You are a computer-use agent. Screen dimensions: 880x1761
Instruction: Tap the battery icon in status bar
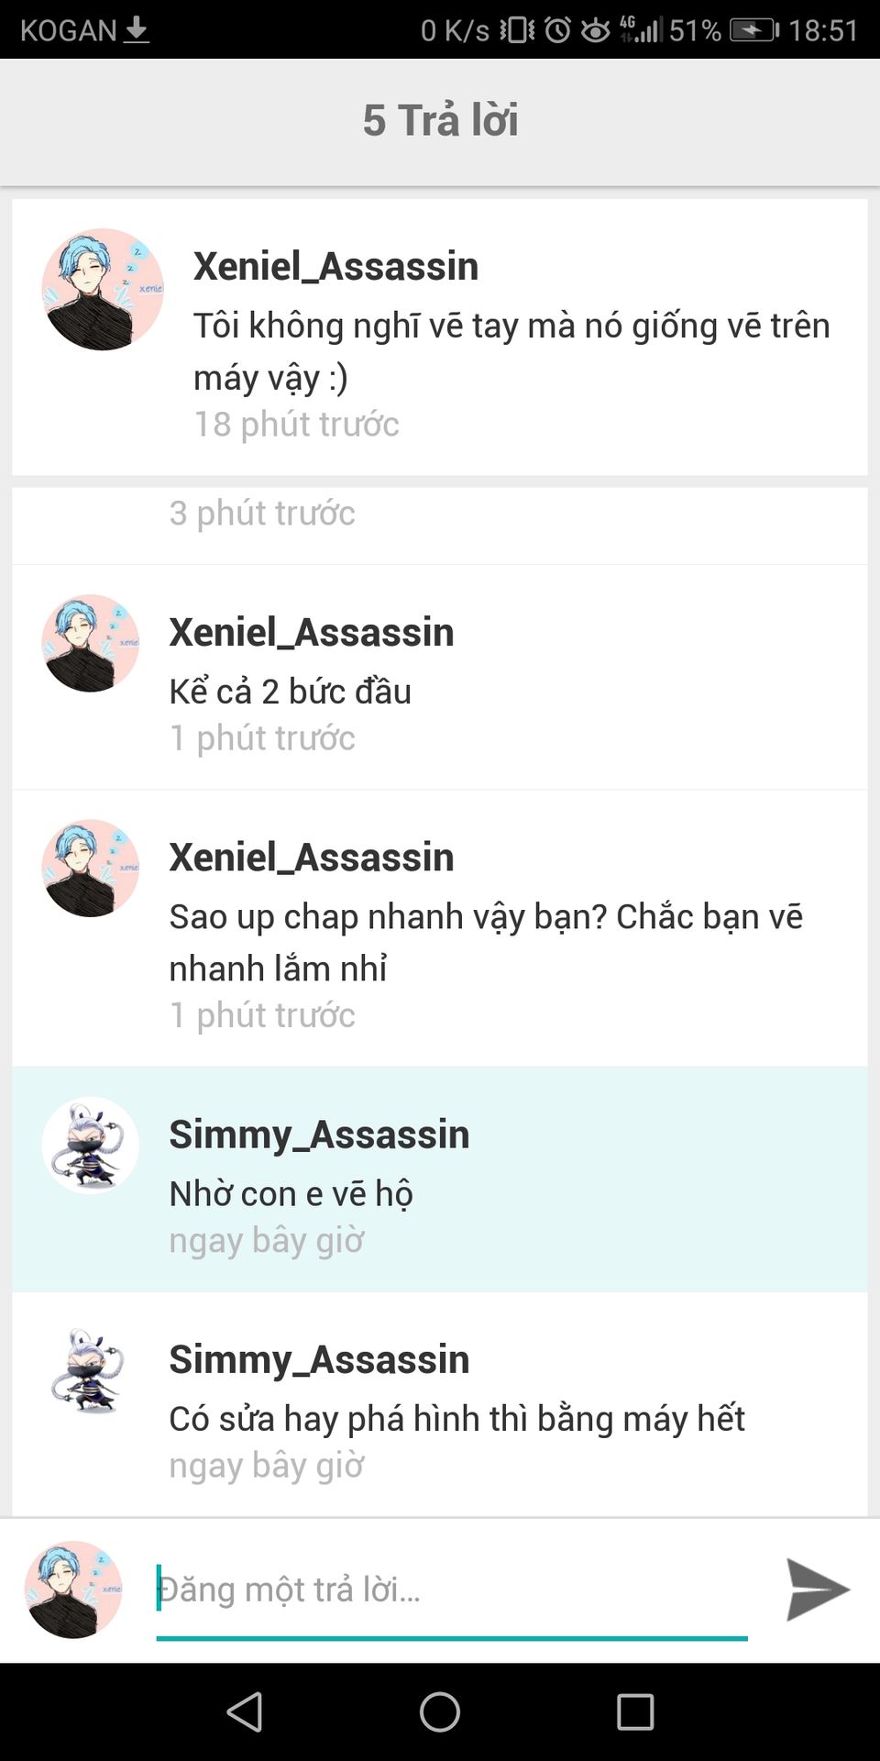[754, 30]
